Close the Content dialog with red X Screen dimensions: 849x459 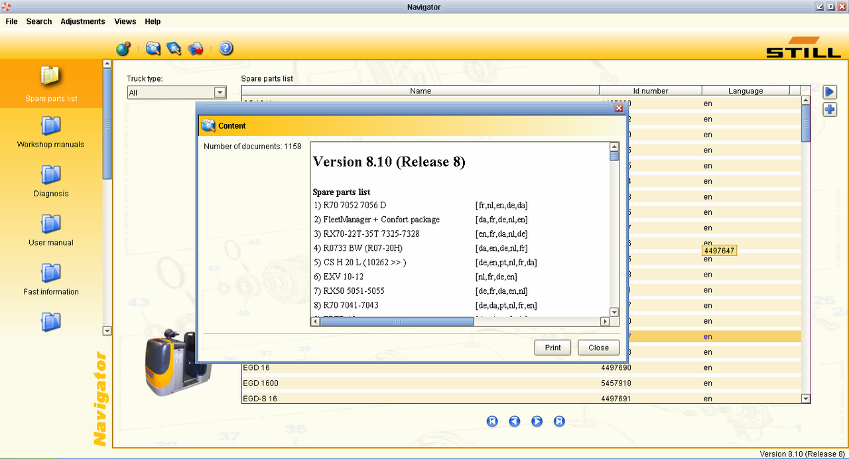[619, 107]
